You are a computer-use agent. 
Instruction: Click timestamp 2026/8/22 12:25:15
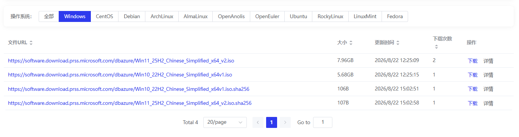pyautogui.click(x=397, y=75)
